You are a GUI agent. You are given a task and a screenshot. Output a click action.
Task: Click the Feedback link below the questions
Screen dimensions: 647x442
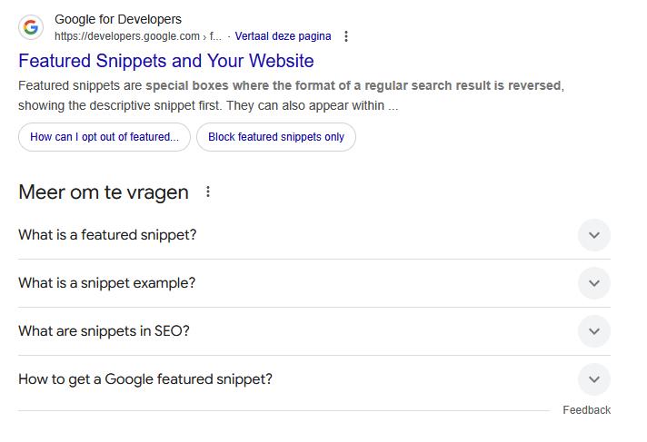click(586, 410)
